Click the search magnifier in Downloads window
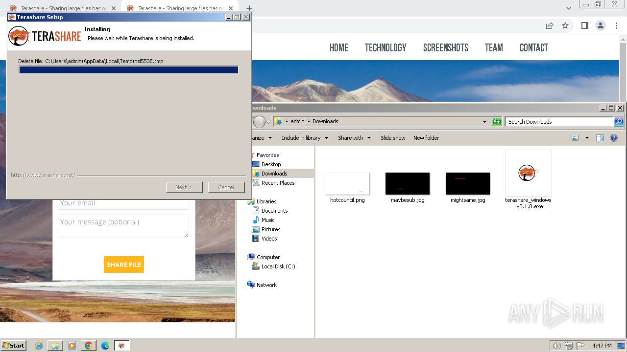The image size is (627, 352). pos(619,122)
